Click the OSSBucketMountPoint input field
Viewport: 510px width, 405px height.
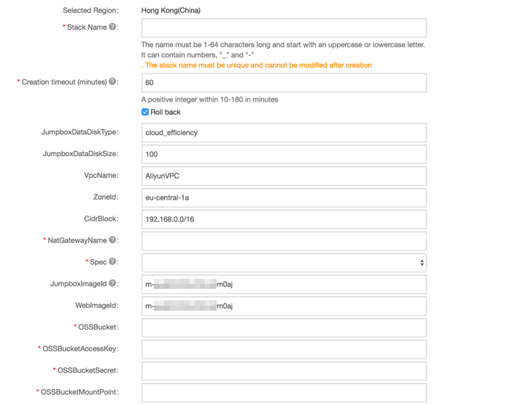point(284,393)
